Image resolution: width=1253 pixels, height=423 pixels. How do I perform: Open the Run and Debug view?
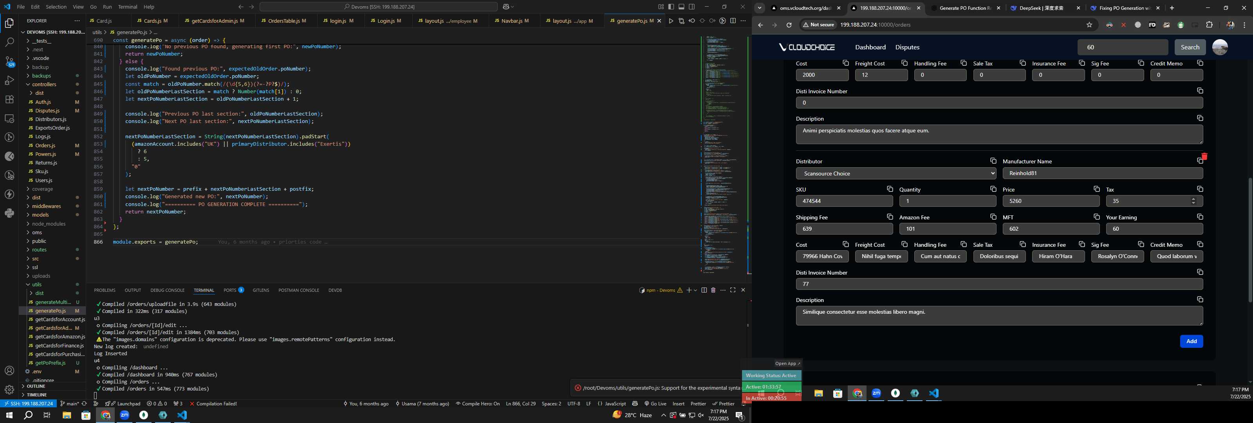[x=9, y=80]
